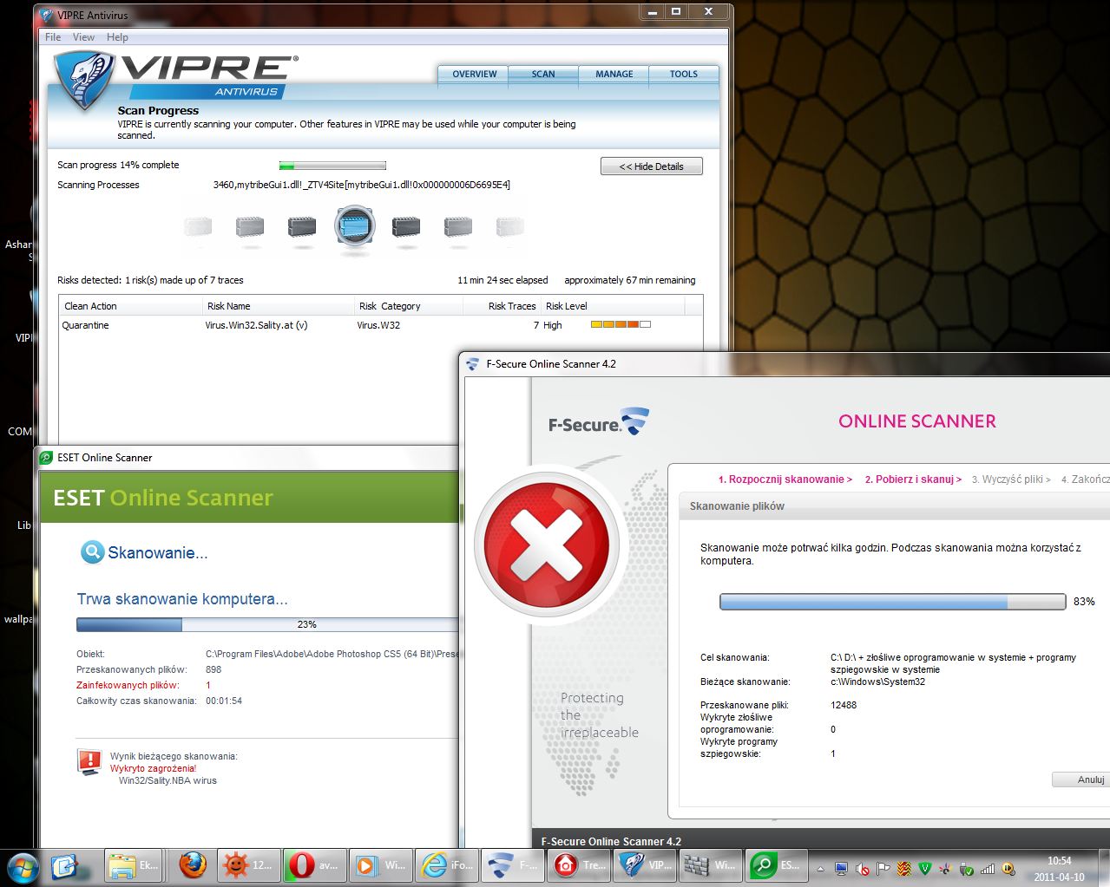Screen dimensions: 1110x887
Task: Switch to the MANAGE tab
Action: pos(614,75)
